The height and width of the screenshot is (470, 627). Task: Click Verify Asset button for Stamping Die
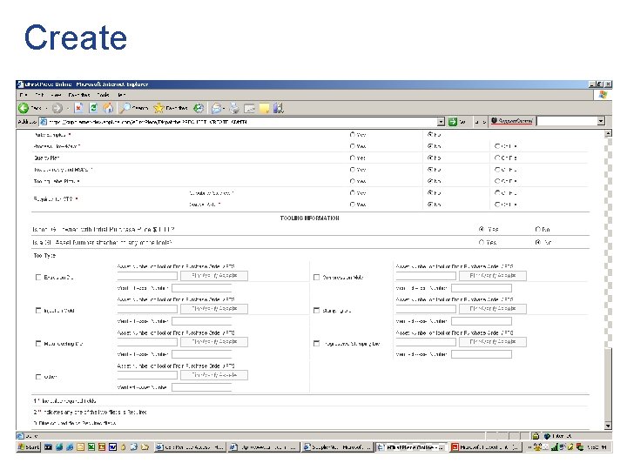[493, 309]
